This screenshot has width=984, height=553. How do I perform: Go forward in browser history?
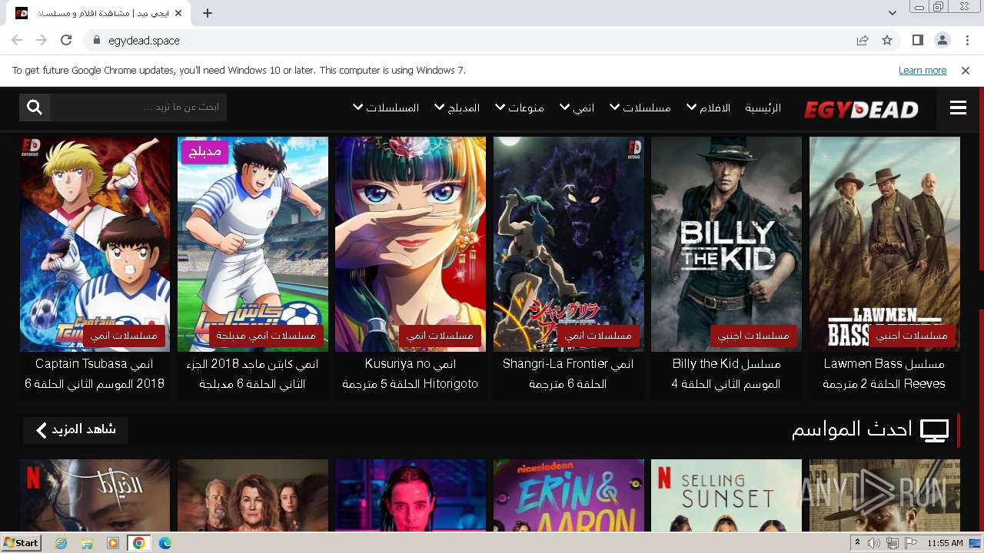[42, 40]
